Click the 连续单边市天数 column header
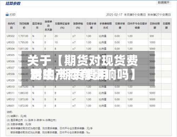Image resolution: width=177 pixels, height=137 pixels. 48,25
